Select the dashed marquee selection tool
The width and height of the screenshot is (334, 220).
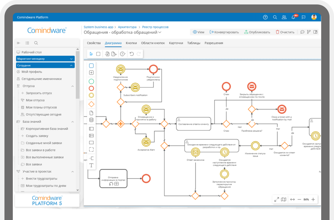(98, 54)
